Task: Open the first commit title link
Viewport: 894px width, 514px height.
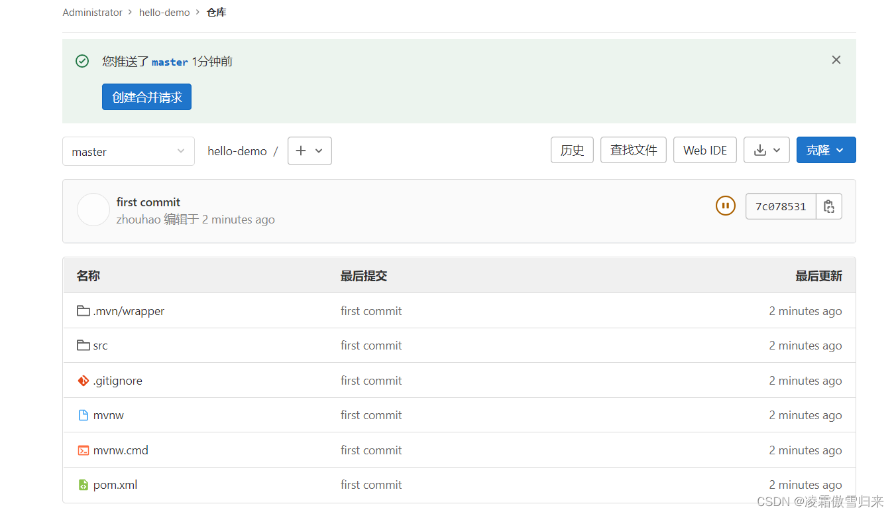Action: click(148, 202)
